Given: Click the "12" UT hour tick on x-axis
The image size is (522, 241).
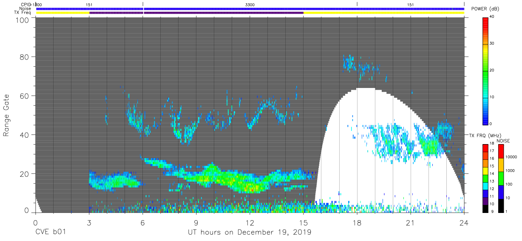Looking at the screenshot, I should pyautogui.click(x=250, y=222).
